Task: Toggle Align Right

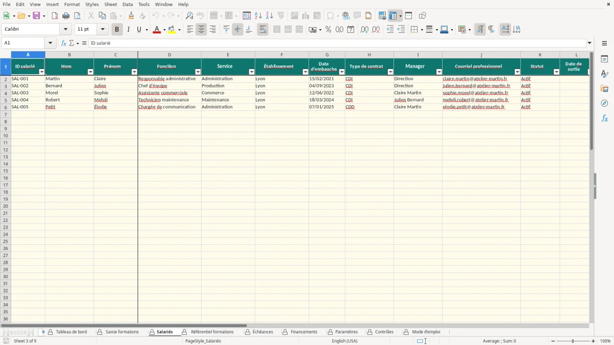Action: [x=212, y=30]
